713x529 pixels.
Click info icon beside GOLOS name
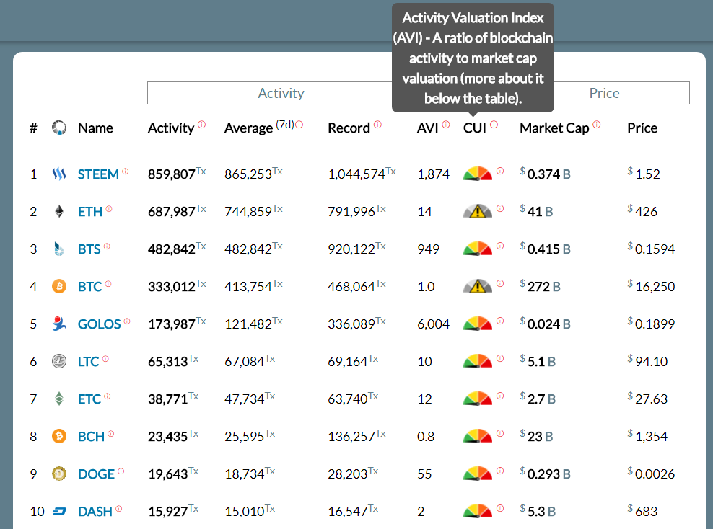pos(127,321)
